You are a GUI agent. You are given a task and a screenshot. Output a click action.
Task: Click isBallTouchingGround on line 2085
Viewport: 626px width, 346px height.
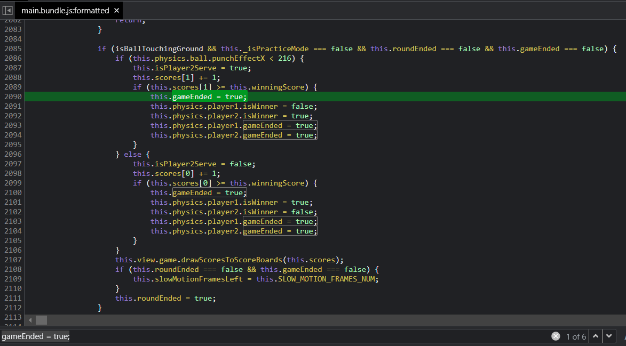[x=157, y=49]
